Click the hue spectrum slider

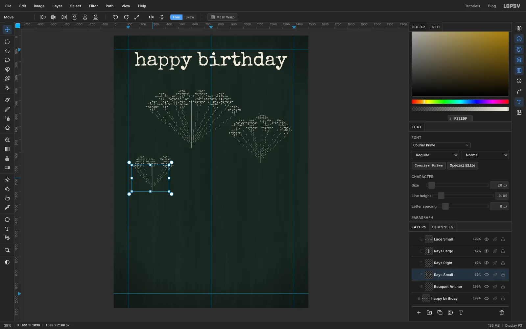click(460, 102)
